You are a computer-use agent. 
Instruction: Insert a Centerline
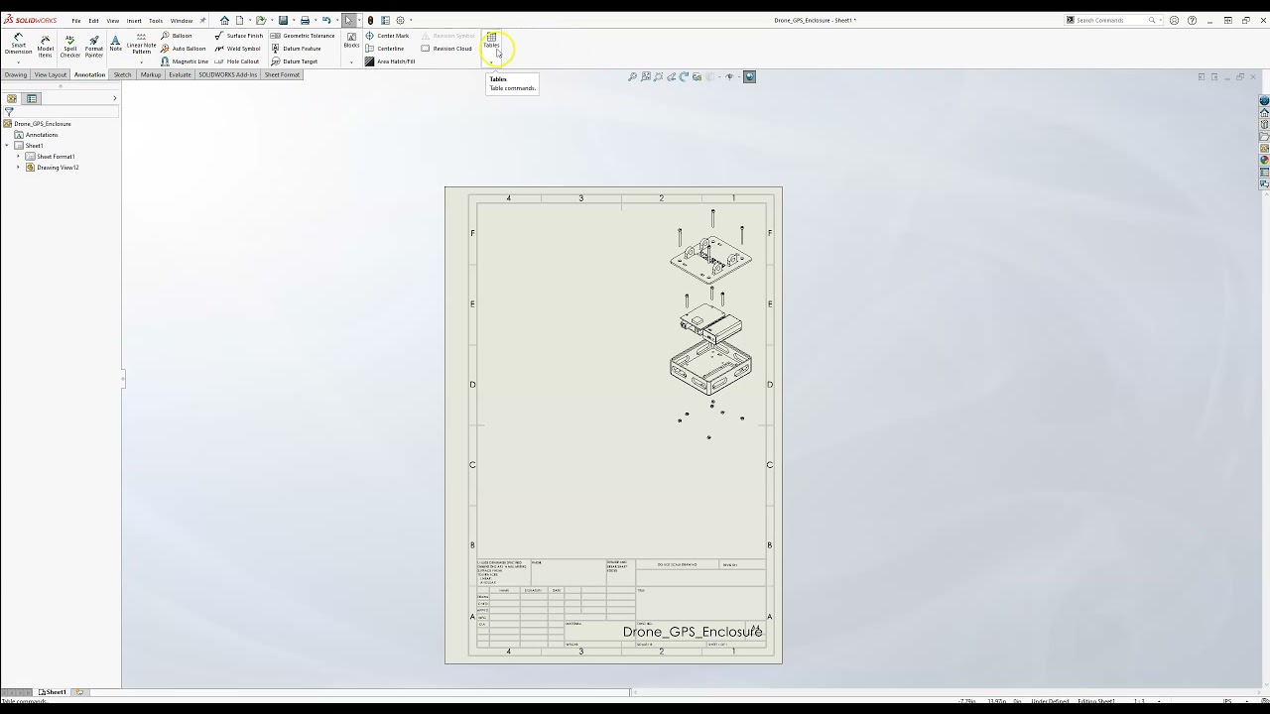point(384,49)
